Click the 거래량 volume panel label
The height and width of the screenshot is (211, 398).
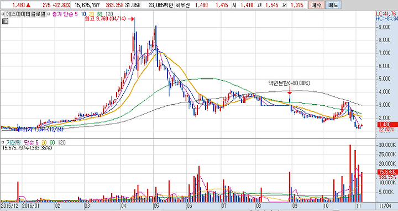(13, 142)
